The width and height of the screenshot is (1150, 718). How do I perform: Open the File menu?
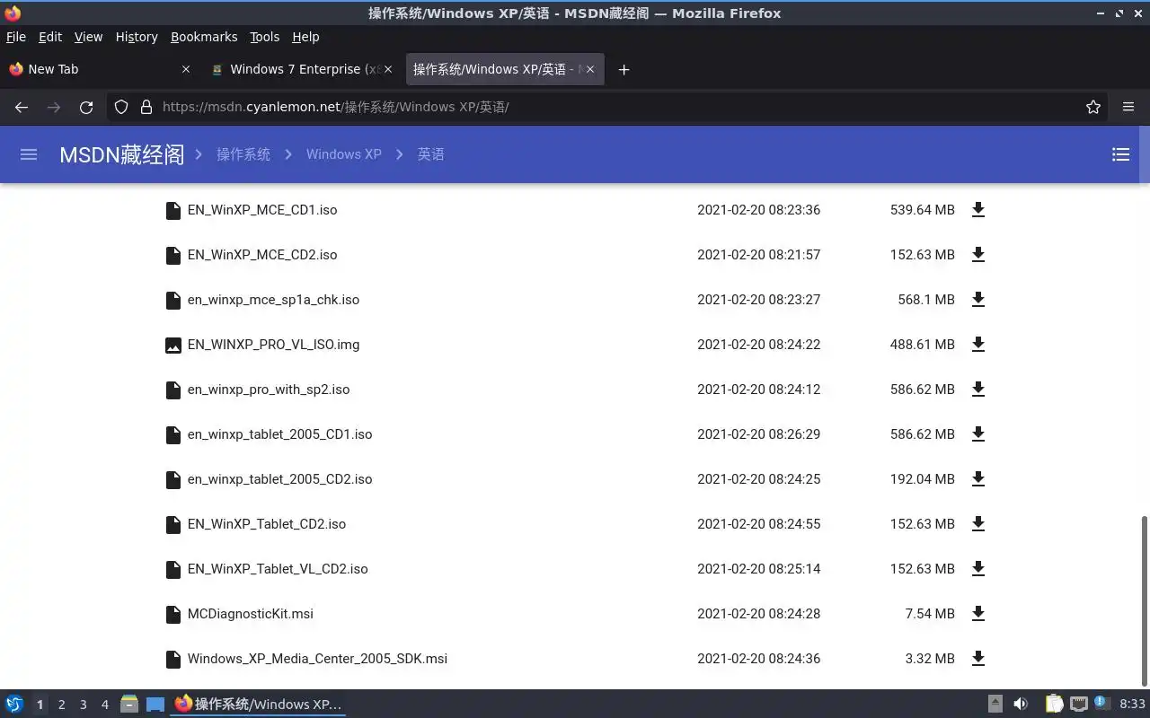(x=16, y=37)
